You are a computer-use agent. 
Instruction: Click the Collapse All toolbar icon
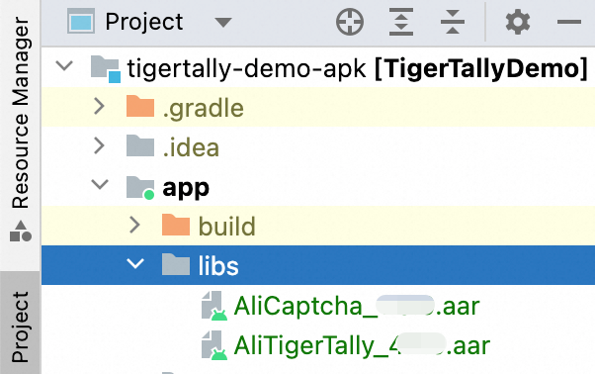pyautogui.click(x=453, y=22)
